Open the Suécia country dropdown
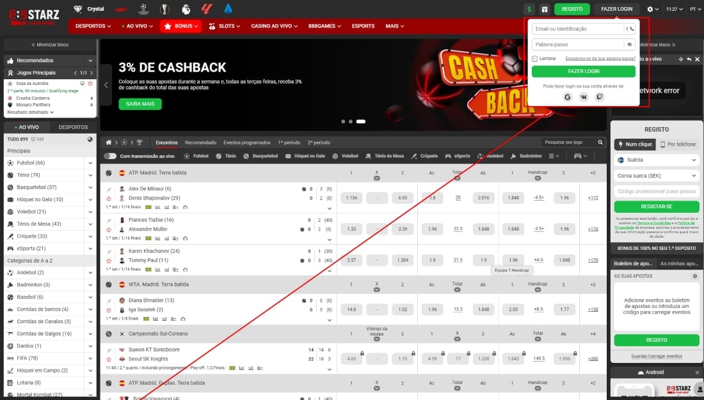The width and height of the screenshot is (704, 400). point(657,160)
